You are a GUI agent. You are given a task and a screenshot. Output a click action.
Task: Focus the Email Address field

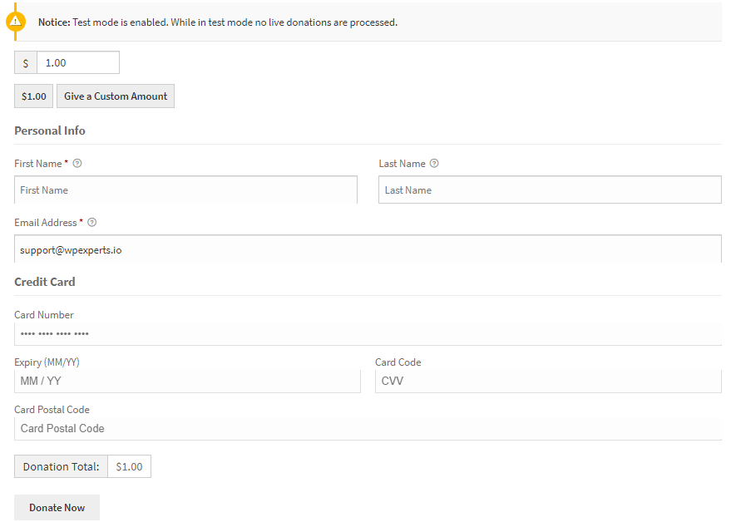click(368, 249)
